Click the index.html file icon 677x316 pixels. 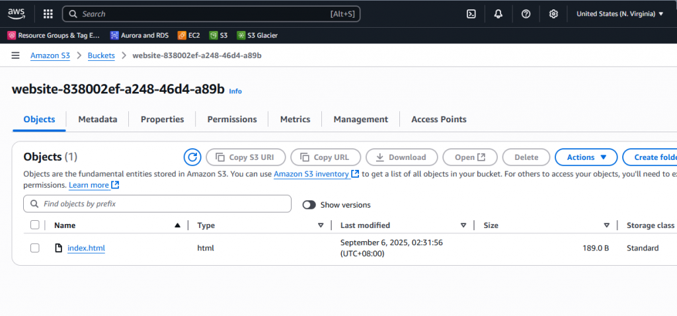tap(58, 248)
